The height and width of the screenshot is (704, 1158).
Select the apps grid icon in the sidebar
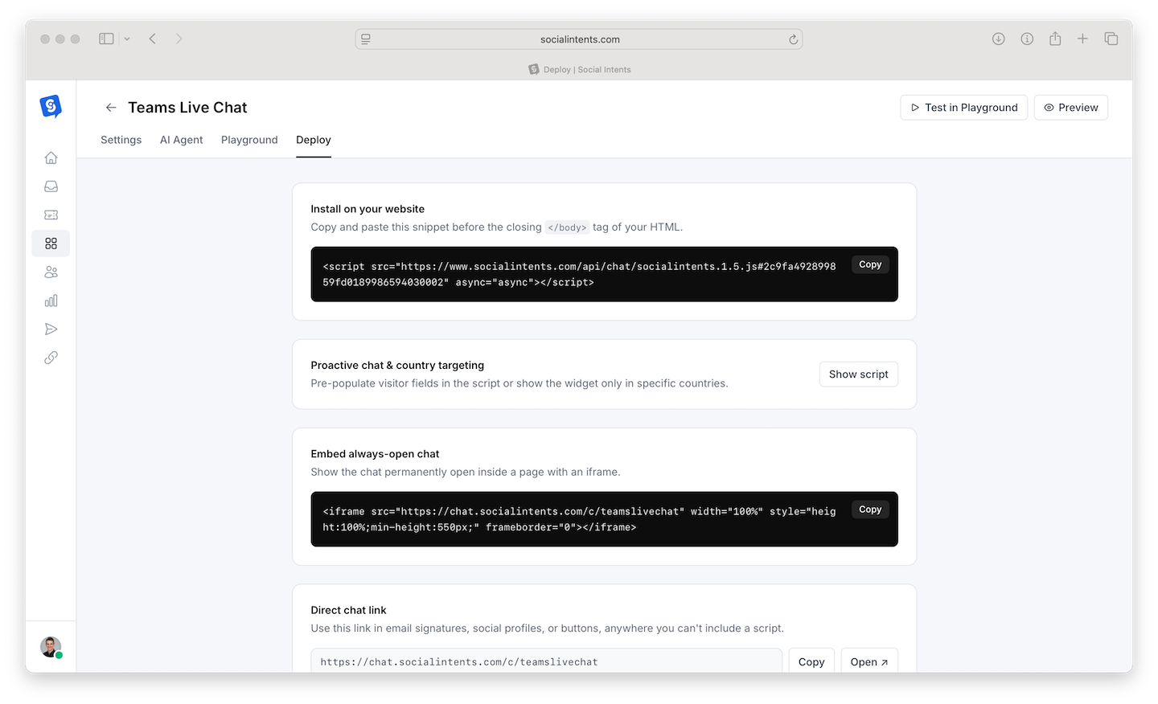click(x=51, y=244)
